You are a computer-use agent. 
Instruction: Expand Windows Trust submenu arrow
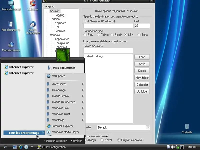coord(83,114)
